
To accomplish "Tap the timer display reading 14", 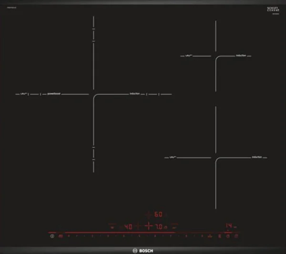I will click(x=229, y=225).
